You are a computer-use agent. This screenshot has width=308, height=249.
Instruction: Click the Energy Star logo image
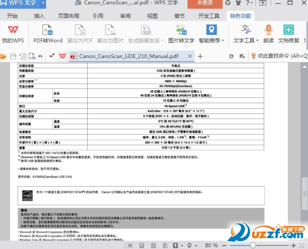27,196
